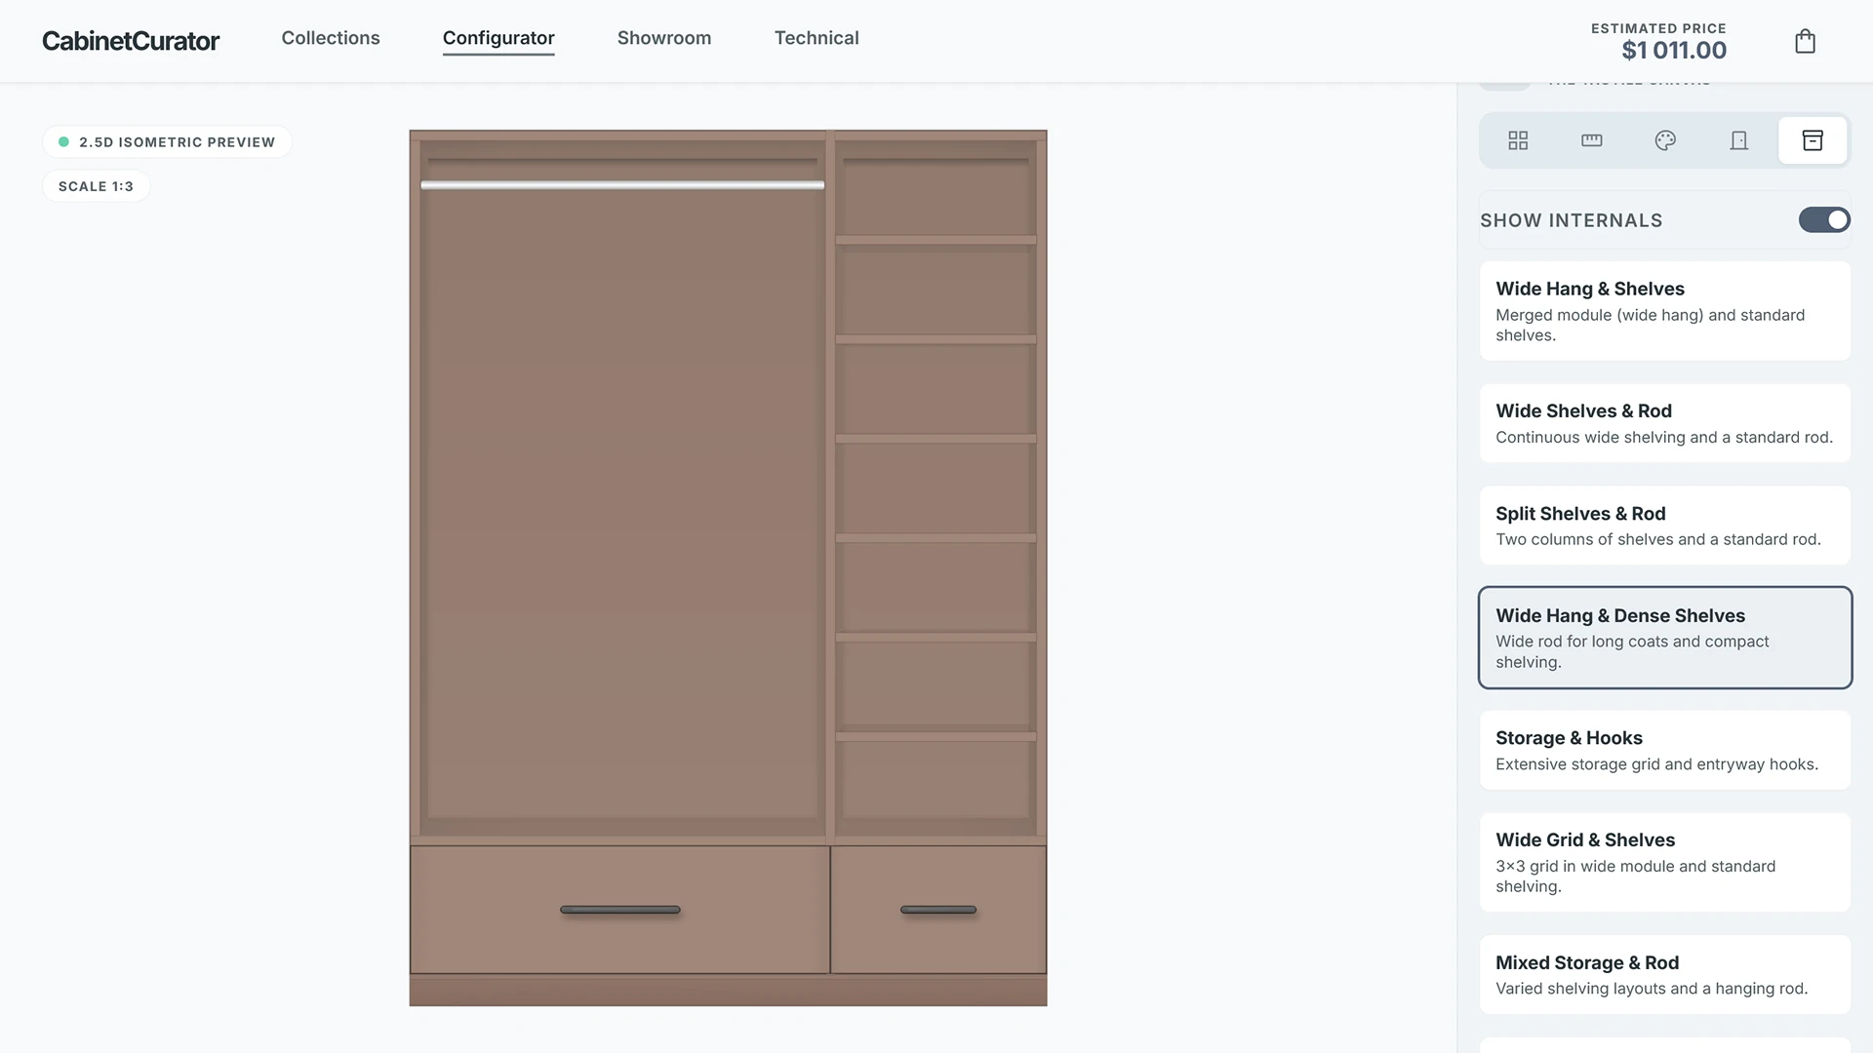1873x1053 pixels.
Task: Disable the Show Internals toggle
Action: click(x=1823, y=219)
